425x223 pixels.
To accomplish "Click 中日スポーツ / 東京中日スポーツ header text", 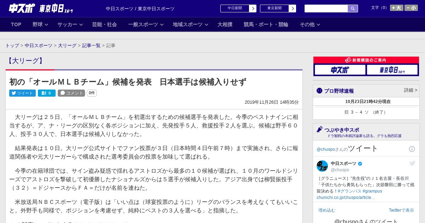I will point(140,9).
